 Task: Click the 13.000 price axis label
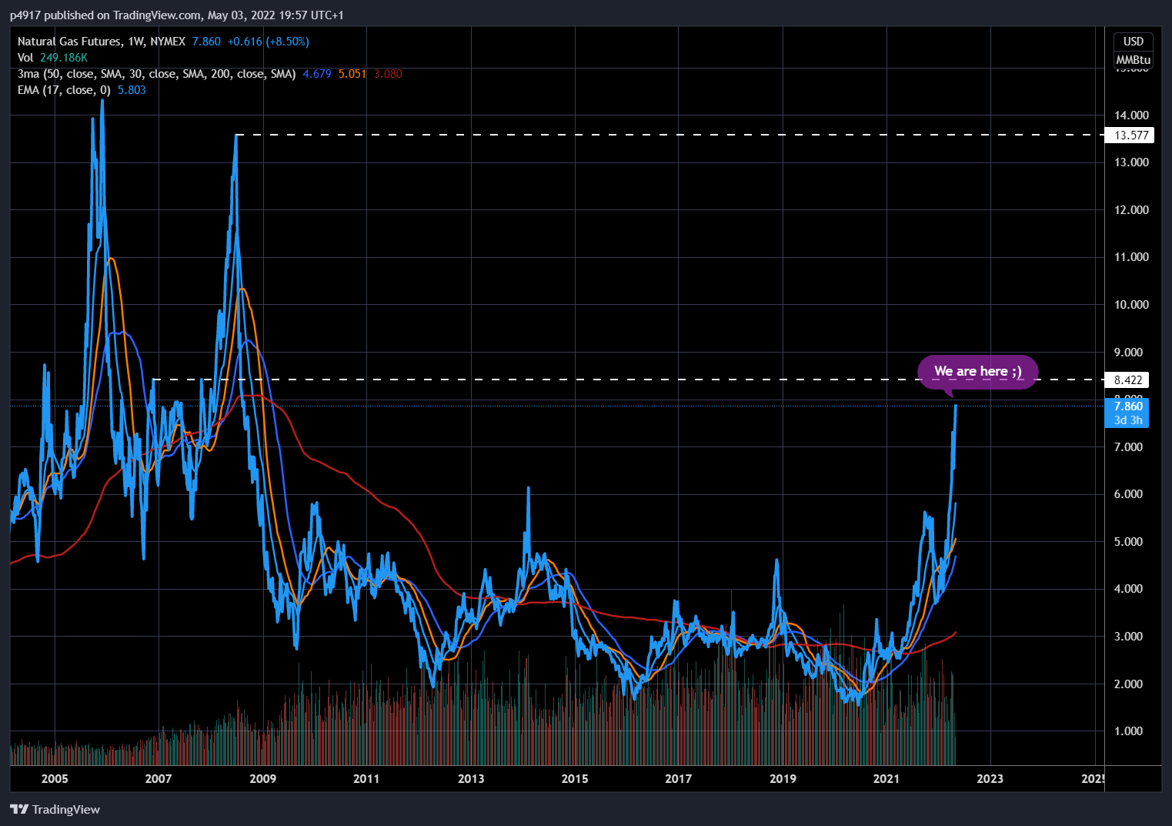[x=1131, y=162]
